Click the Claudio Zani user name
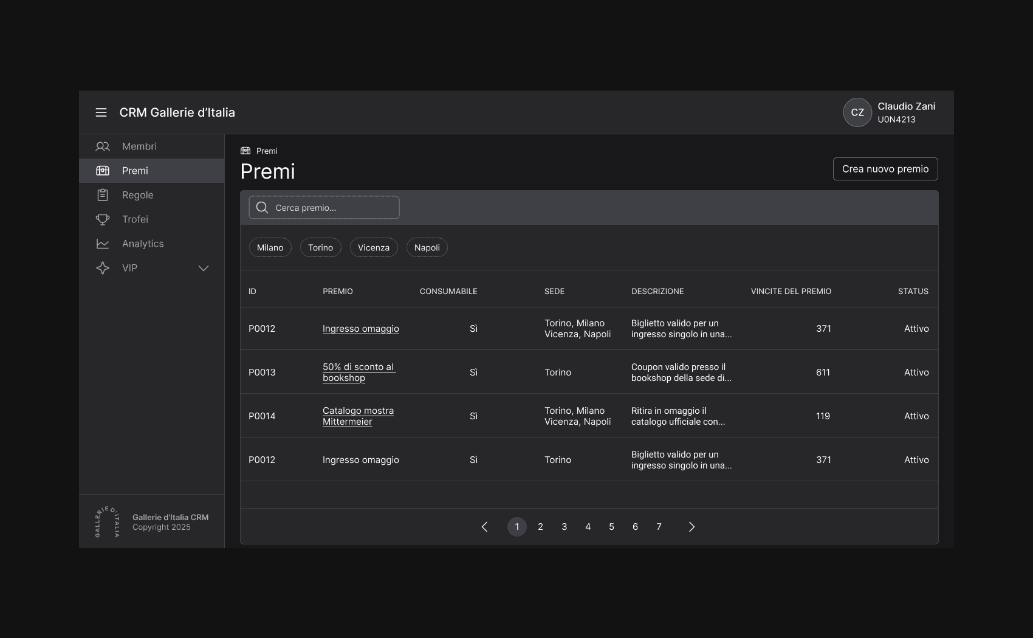 tap(907, 106)
